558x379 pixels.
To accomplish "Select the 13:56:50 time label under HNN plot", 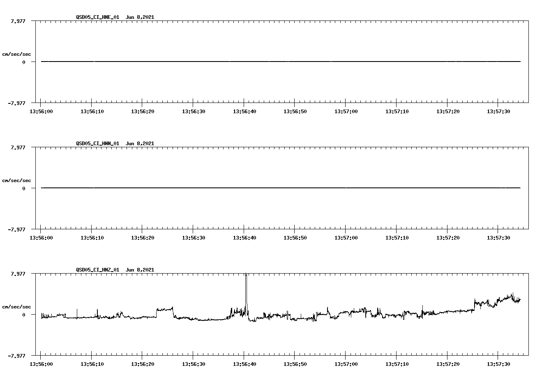I will [295, 237].
